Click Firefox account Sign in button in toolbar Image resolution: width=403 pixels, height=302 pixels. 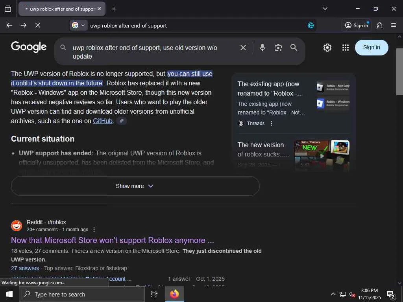click(357, 25)
